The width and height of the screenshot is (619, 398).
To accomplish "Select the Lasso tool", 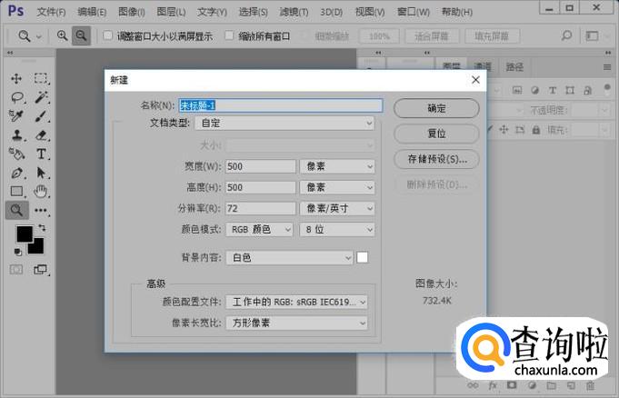I will [16, 97].
